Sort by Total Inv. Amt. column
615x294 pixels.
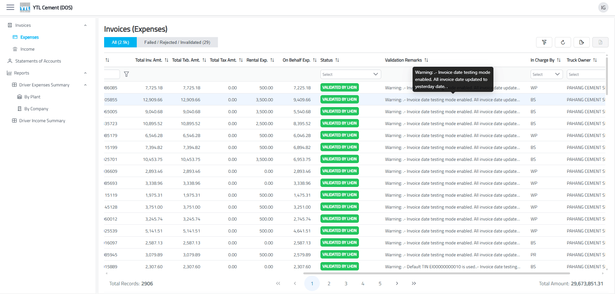pyautogui.click(x=167, y=60)
